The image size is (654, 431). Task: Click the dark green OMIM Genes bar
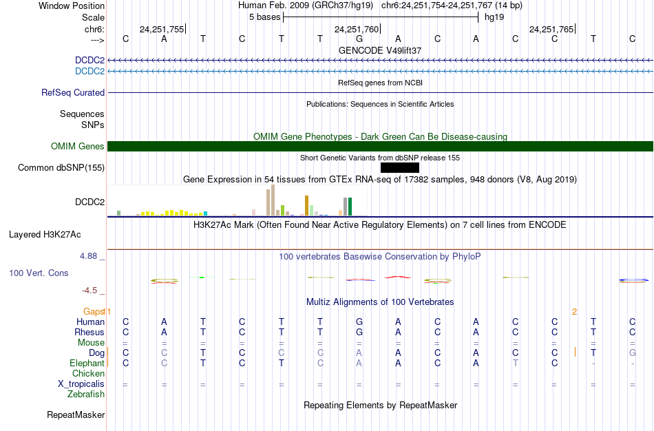381,147
